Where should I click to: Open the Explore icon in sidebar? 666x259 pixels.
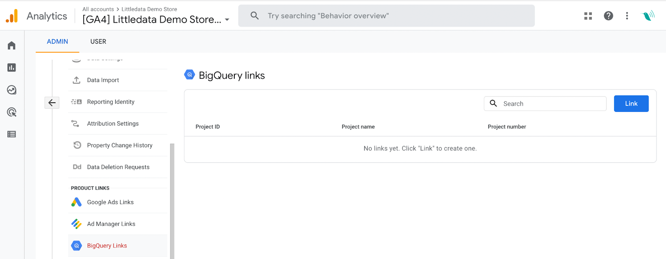click(12, 90)
